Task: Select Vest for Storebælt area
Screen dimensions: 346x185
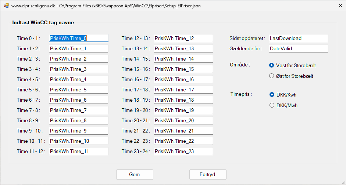Action: click(x=272, y=65)
